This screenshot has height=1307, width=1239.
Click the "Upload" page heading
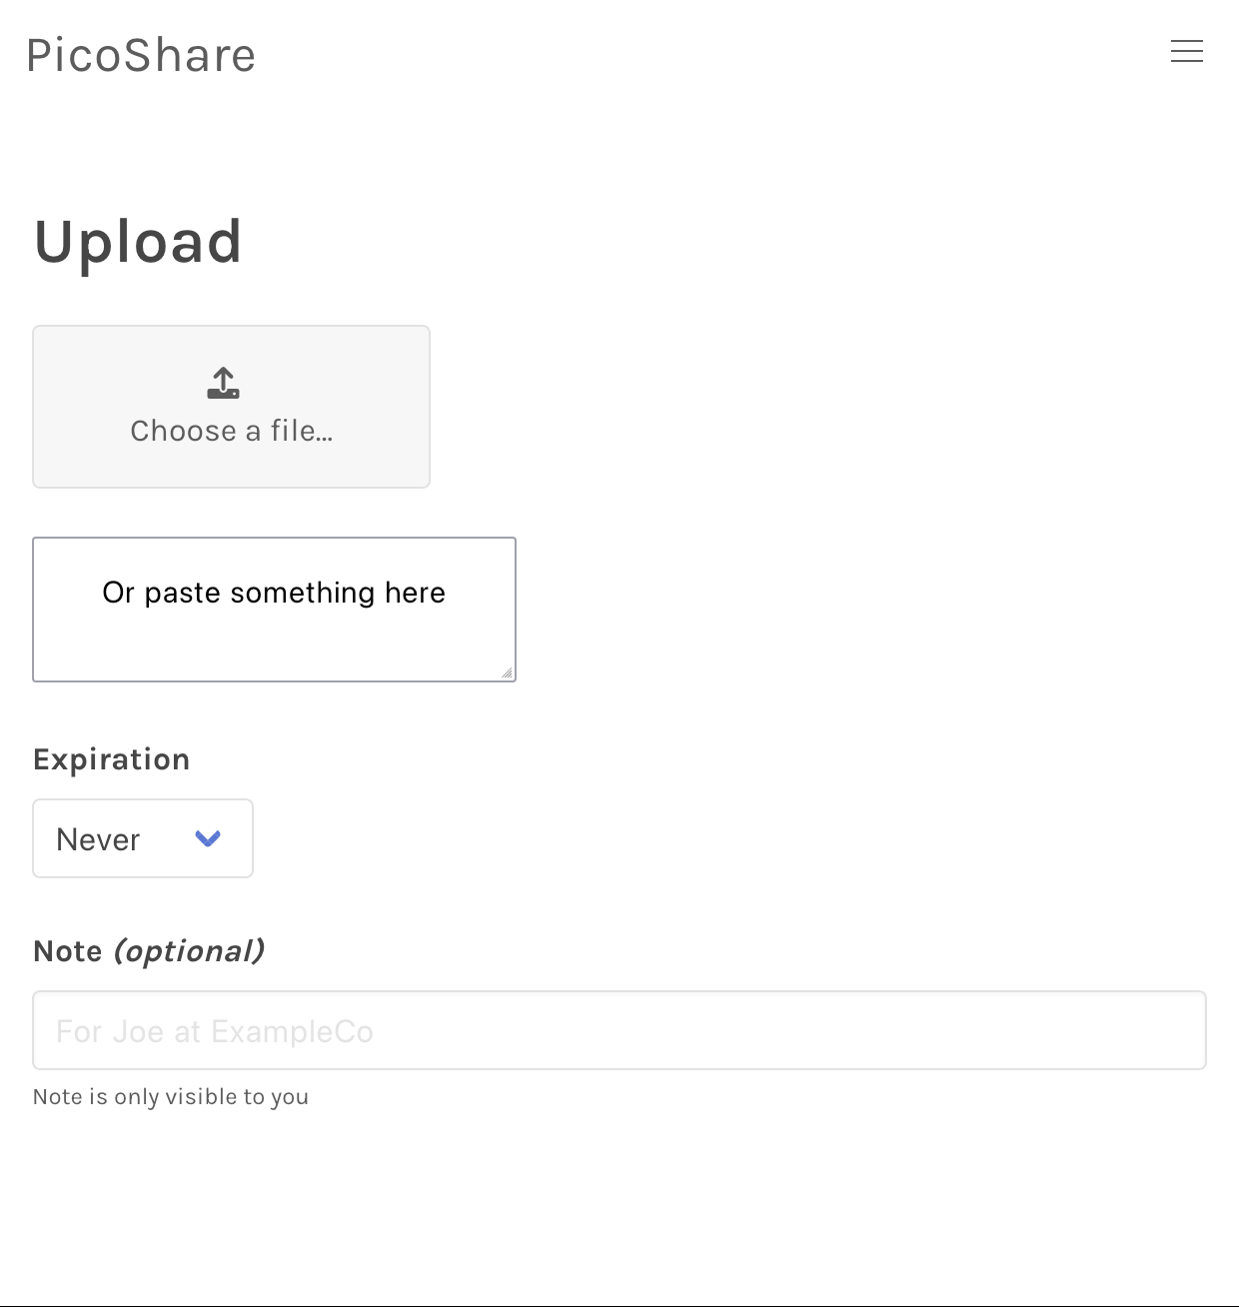coord(138,242)
